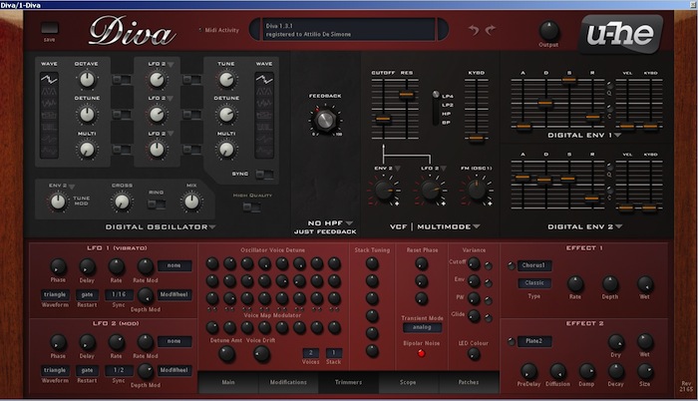
Task: Click the LFO 1 Rate knob
Action: pos(117,267)
